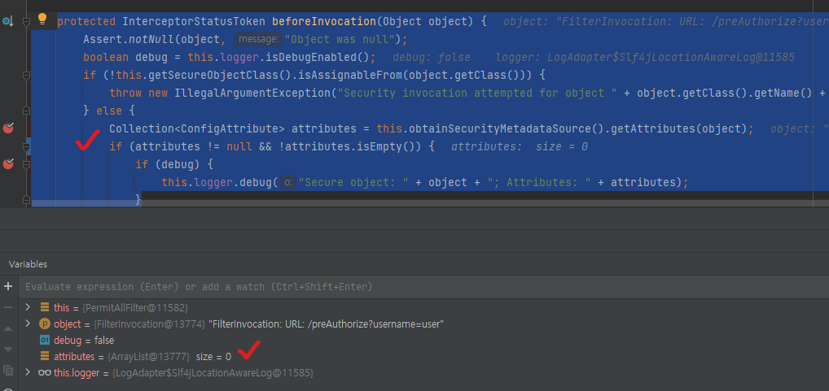Select the 'object = {FilterInvocation@13774}' row
The image size is (829, 391).
[424, 324]
